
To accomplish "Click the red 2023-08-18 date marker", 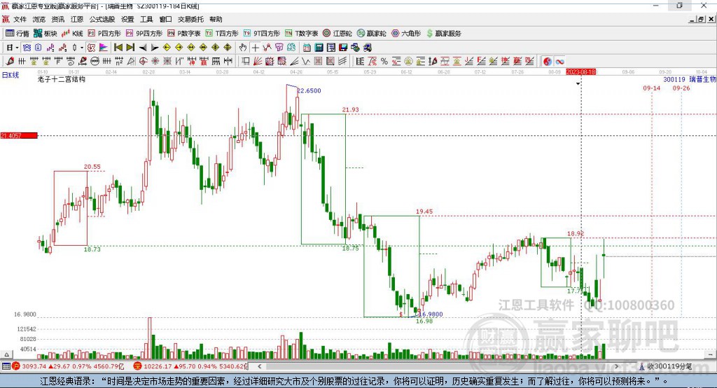I will click(x=580, y=72).
